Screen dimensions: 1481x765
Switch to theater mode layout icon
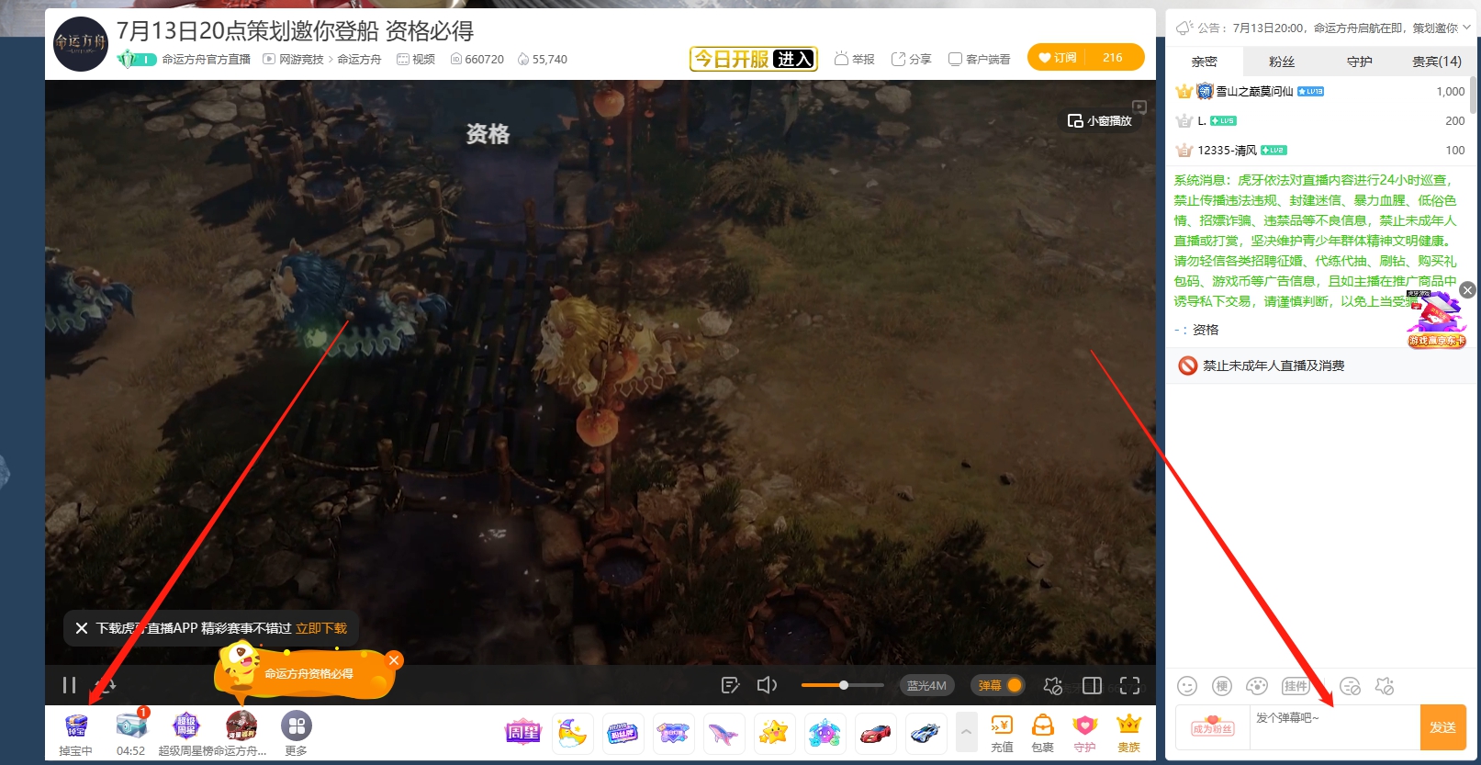[1092, 685]
